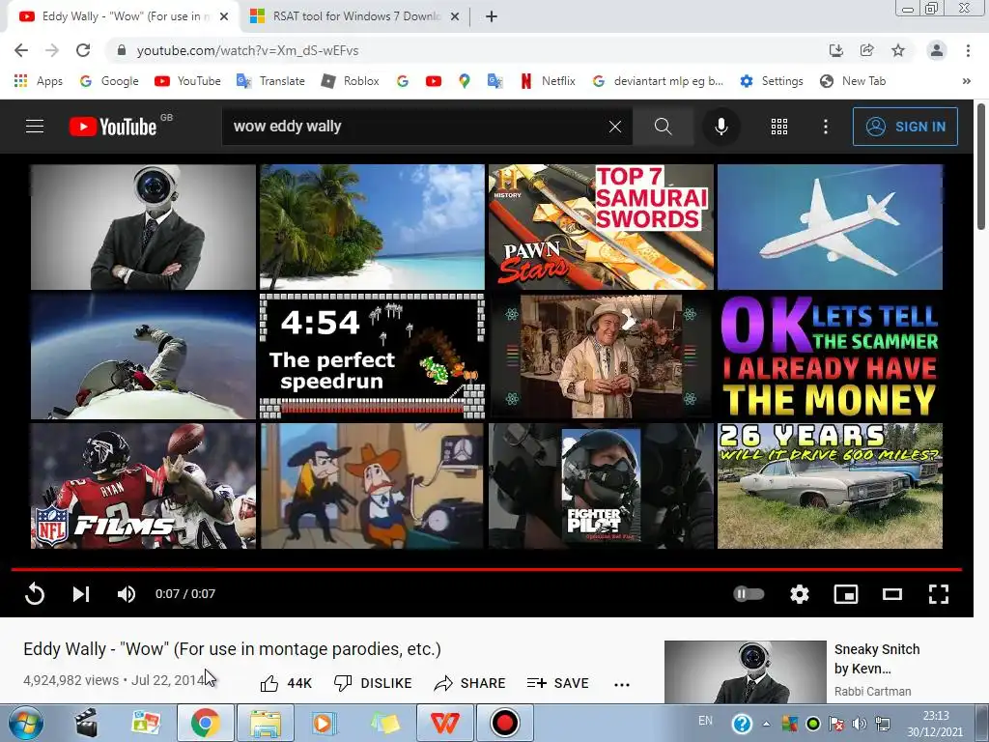Open the Sneaky Snitch by Kevn... title link

point(877,659)
